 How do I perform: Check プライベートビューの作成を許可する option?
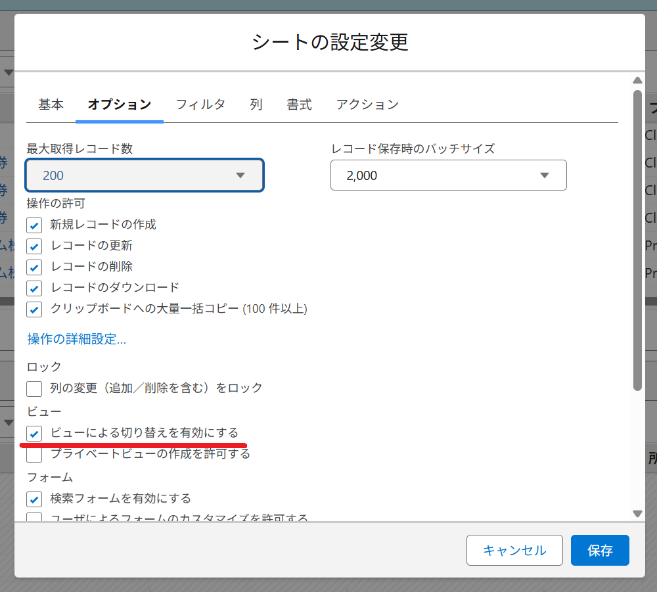pos(34,455)
